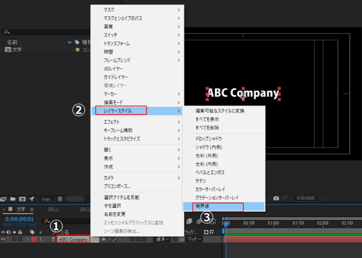
Task: Click the rocket icon in Project panel footer
Action: pyautogui.click(x=32, y=199)
